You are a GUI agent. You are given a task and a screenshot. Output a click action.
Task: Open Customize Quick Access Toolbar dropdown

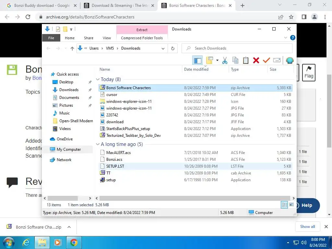71,30
